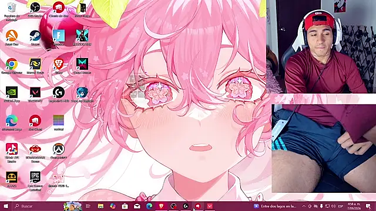Open the search highlights picture in taskbar
The image size is (376, 211).
pyautogui.click(x=72, y=206)
